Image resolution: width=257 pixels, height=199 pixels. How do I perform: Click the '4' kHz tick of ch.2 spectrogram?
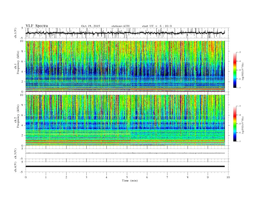pos(22,125)
